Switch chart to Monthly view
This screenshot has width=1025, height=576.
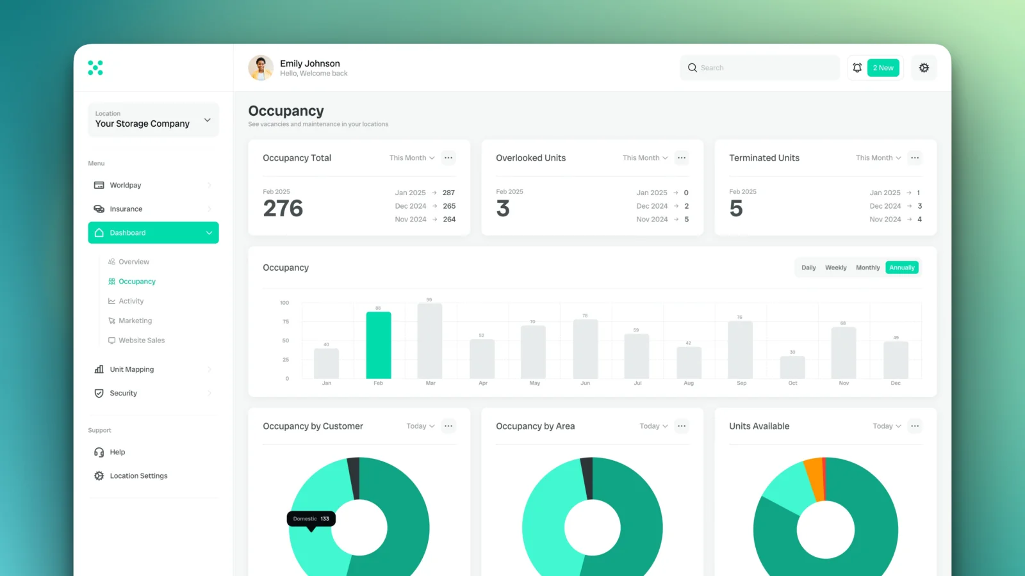868,268
